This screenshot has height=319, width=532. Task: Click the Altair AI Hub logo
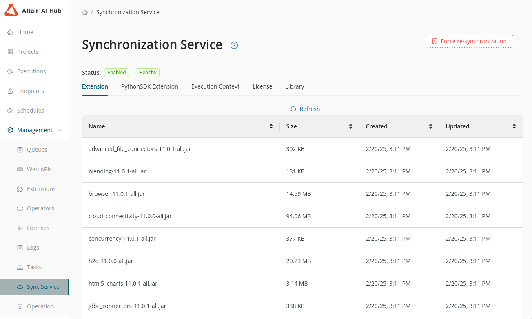[33, 11]
